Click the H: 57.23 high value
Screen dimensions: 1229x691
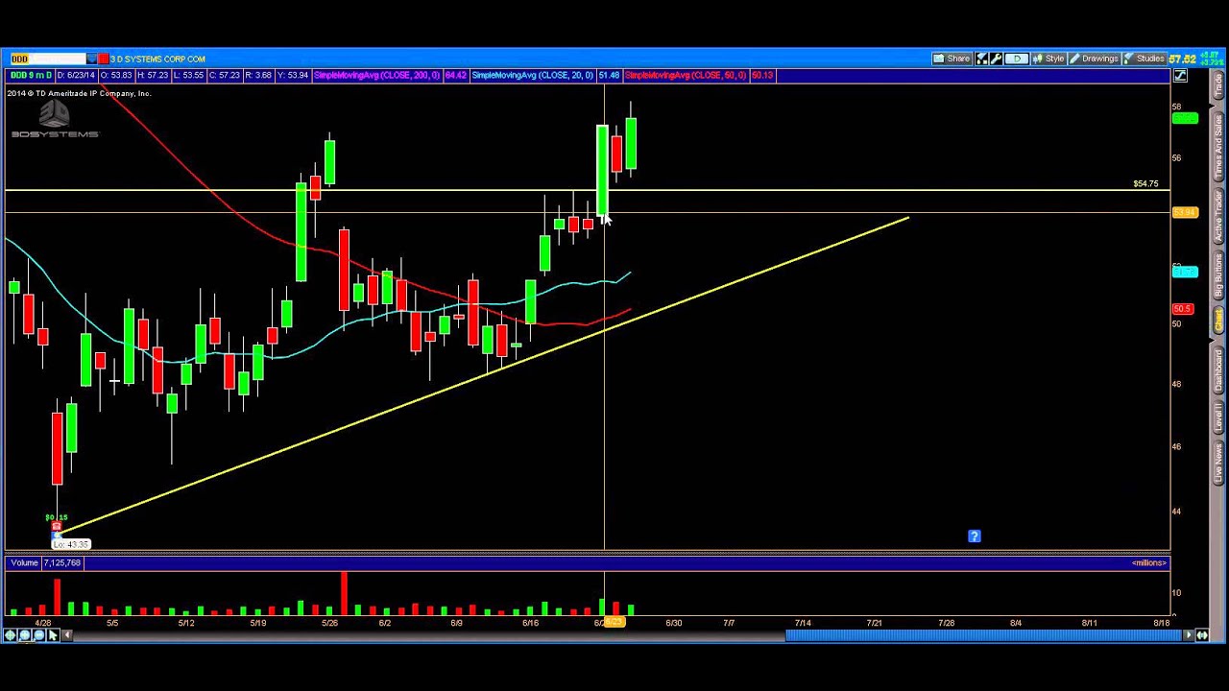pyautogui.click(x=153, y=75)
